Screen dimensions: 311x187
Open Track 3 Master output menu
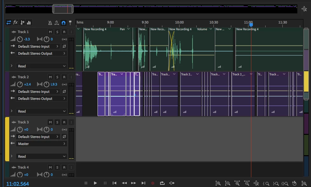41,143
